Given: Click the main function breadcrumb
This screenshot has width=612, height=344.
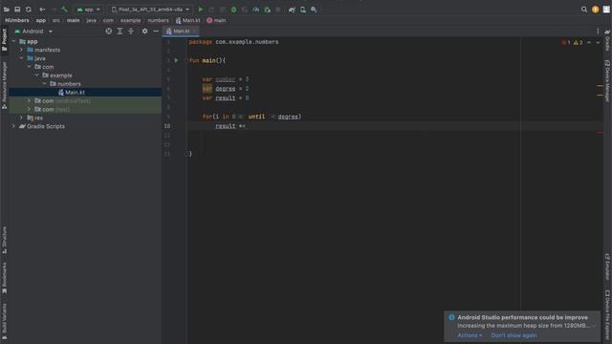Looking at the screenshot, I should tap(216, 20).
